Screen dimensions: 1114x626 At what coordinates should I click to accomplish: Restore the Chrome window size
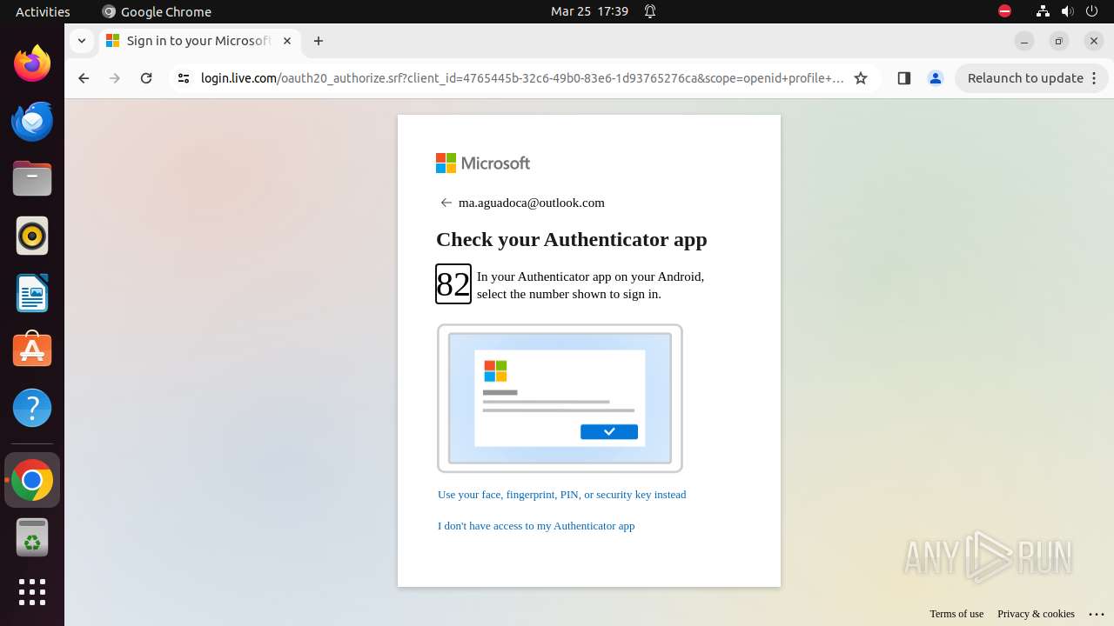point(1059,41)
